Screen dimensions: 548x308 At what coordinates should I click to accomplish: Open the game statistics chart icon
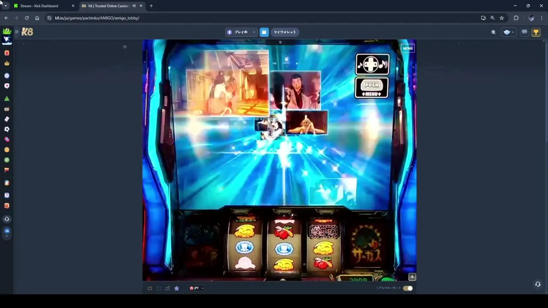click(x=167, y=288)
